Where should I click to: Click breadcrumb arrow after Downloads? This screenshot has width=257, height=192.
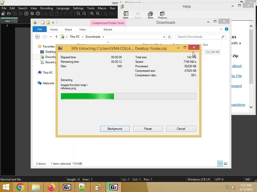[103, 37]
